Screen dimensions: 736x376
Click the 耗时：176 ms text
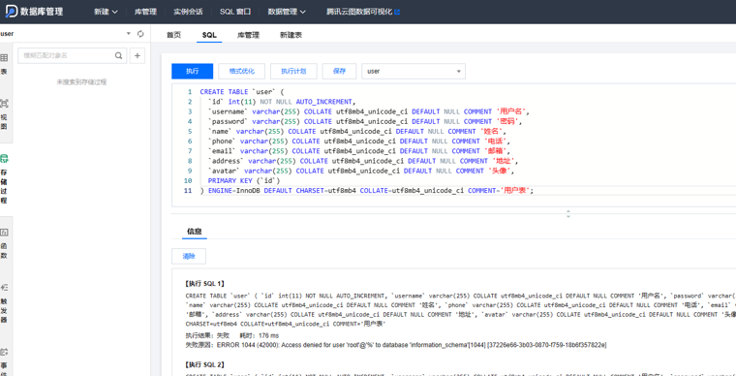click(x=260, y=335)
